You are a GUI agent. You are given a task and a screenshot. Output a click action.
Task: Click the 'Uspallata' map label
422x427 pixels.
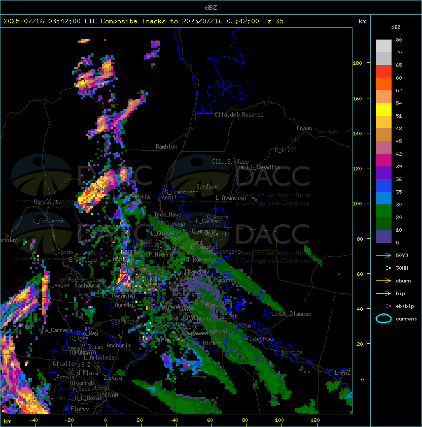point(48,202)
